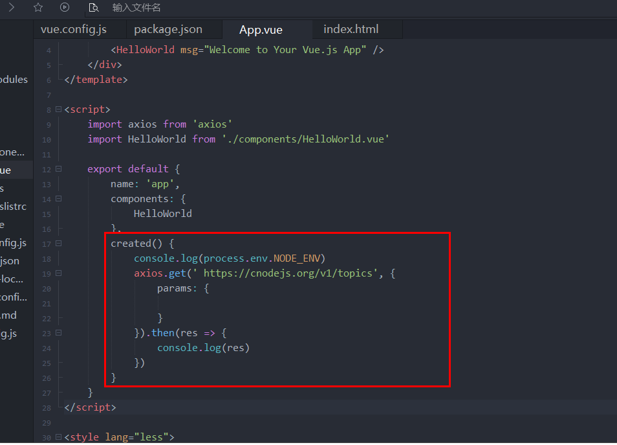617x445 pixels.
Task: Select the 'slistrc' file in tree
Action: (13, 206)
